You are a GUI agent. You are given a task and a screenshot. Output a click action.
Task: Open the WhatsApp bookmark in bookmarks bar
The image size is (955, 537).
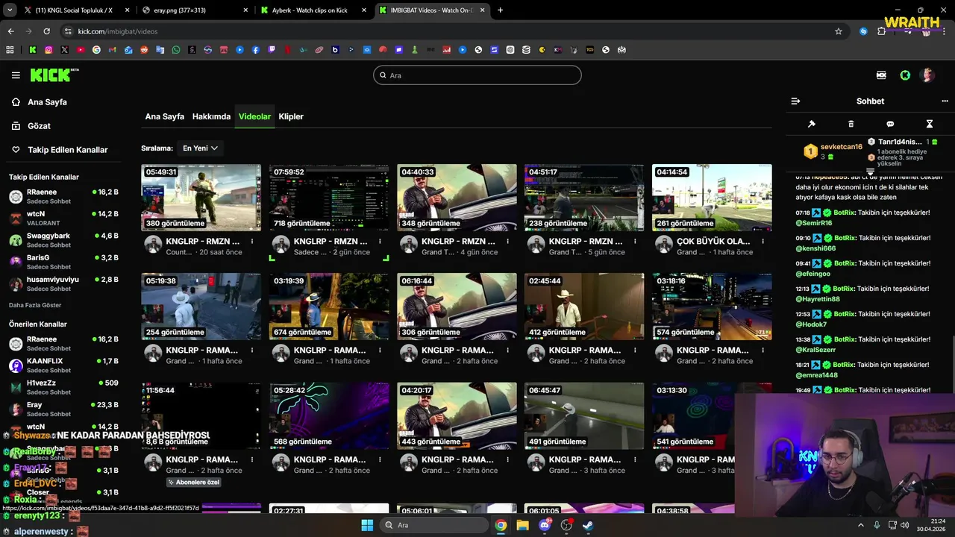[176, 50]
